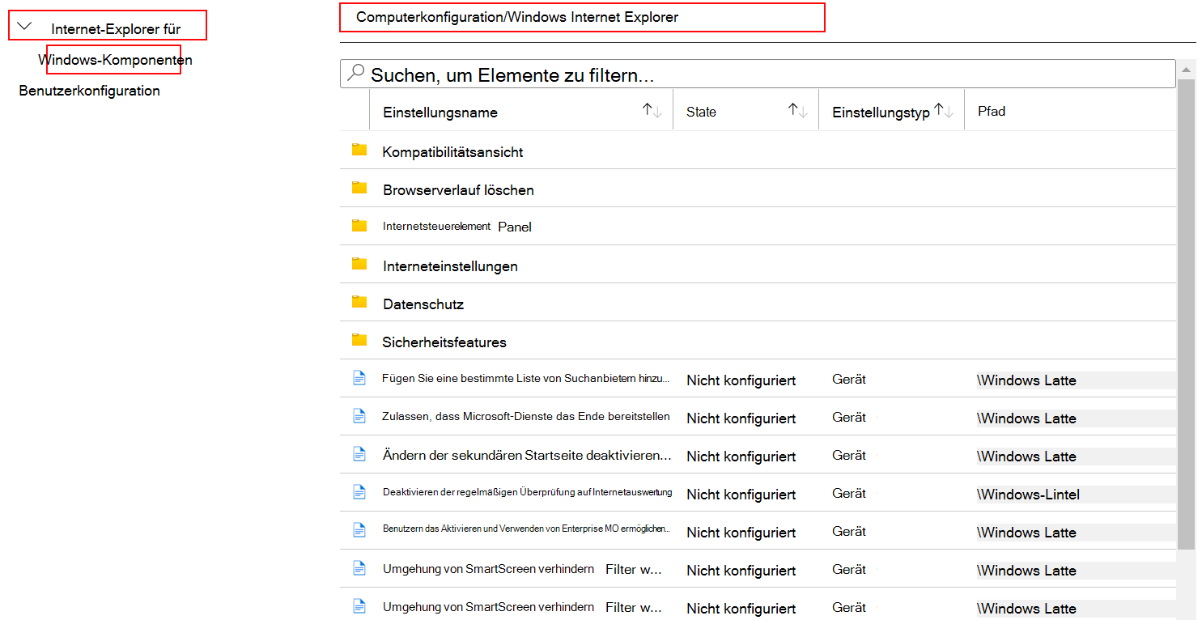Click the Computerkonfiguration/Windows Internet Explorer breadcrumb
Screen dimensions: 1202x620
click(x=517, y=17)
